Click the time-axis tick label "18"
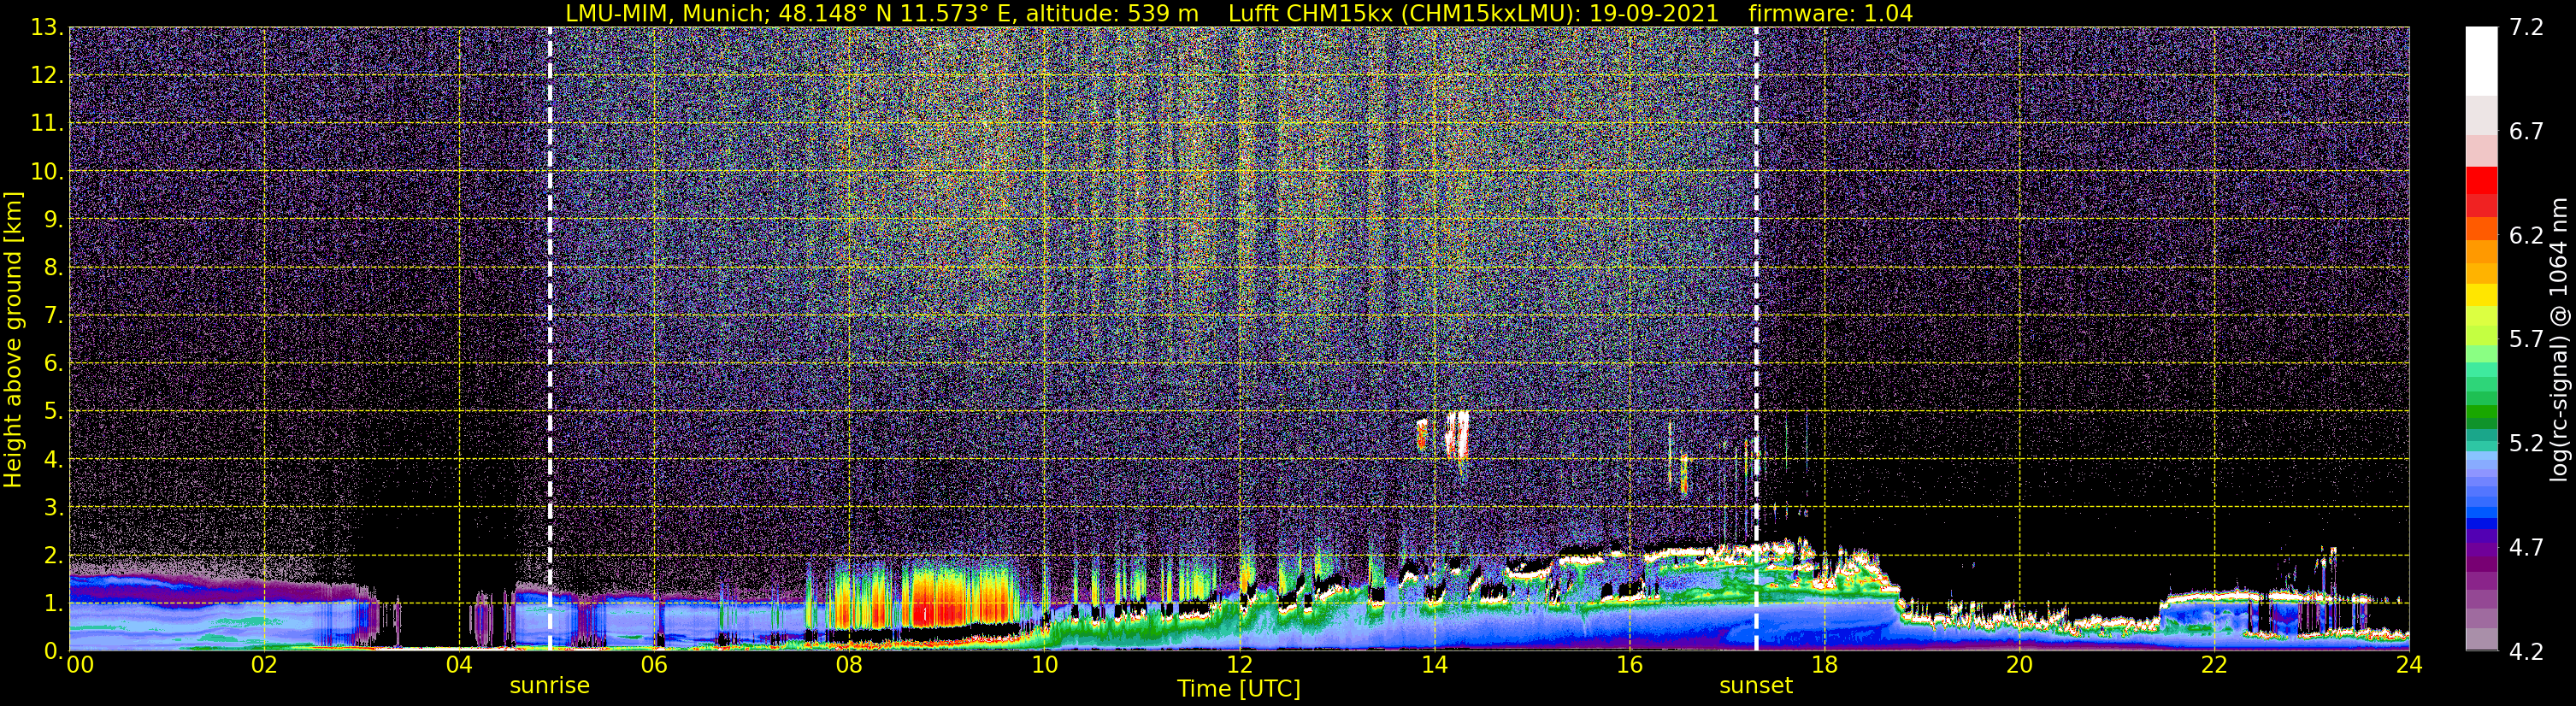 click(x=1824, y=666)
